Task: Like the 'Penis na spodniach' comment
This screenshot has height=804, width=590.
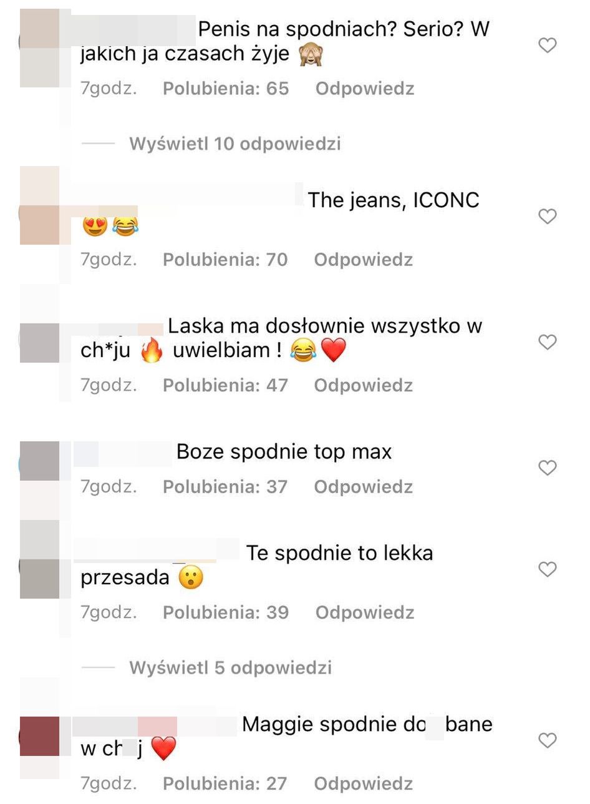Action: (x=547, y=45)
